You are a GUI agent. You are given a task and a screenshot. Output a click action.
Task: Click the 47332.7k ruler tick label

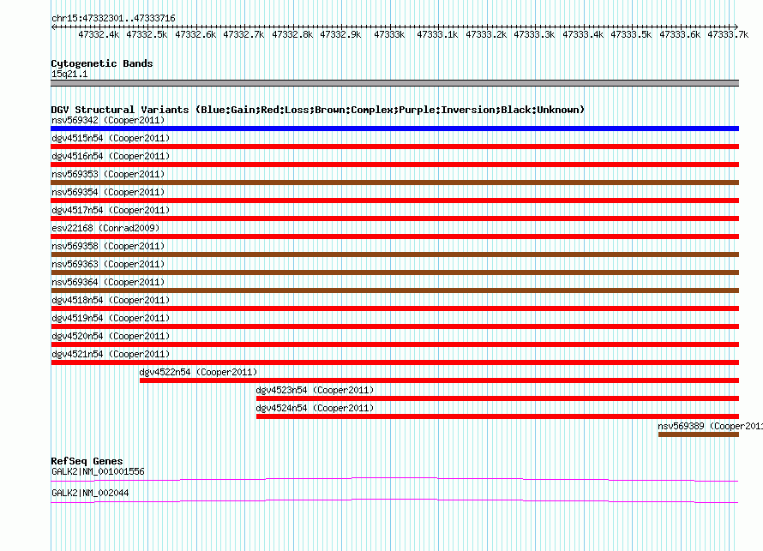[243, 34]
